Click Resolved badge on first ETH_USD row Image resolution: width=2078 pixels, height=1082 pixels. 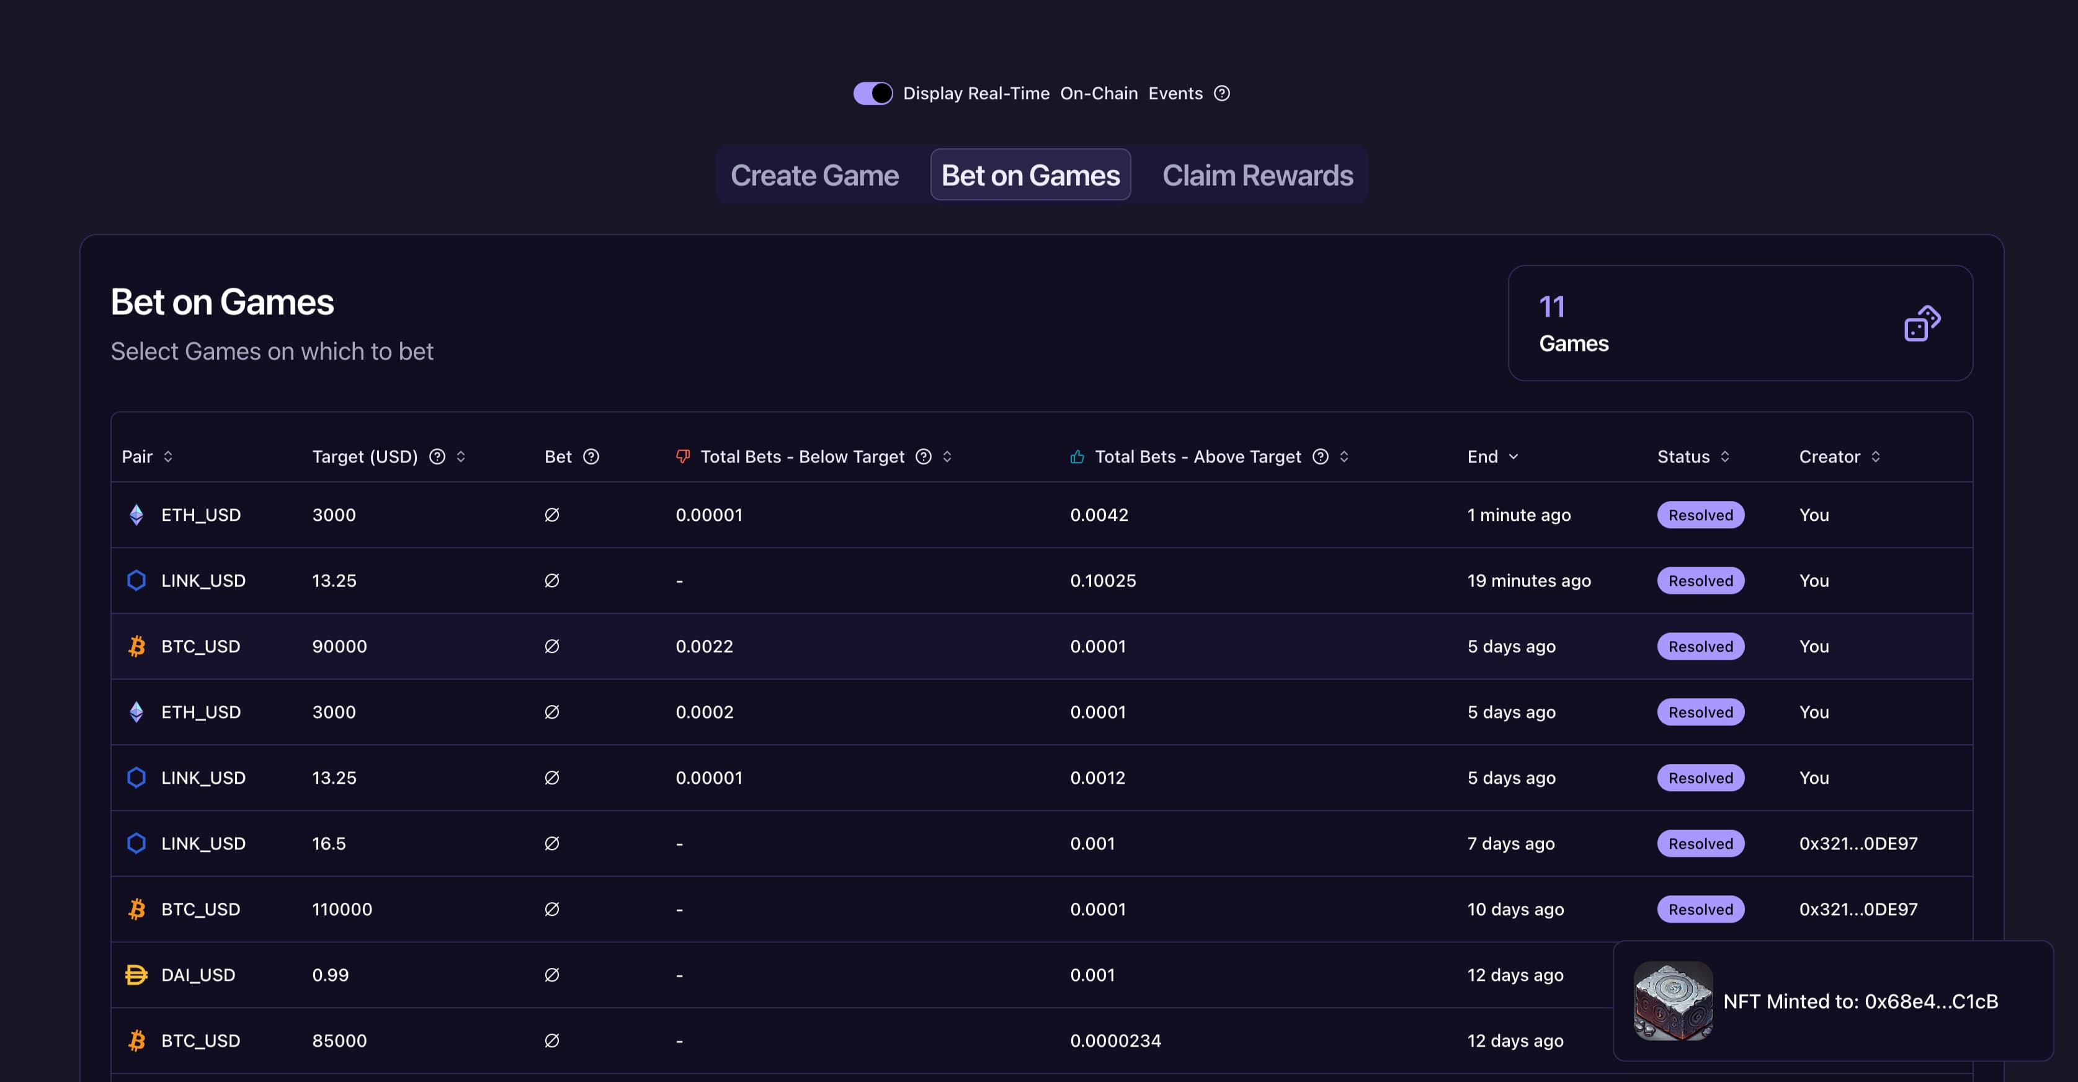(1700, 515)
